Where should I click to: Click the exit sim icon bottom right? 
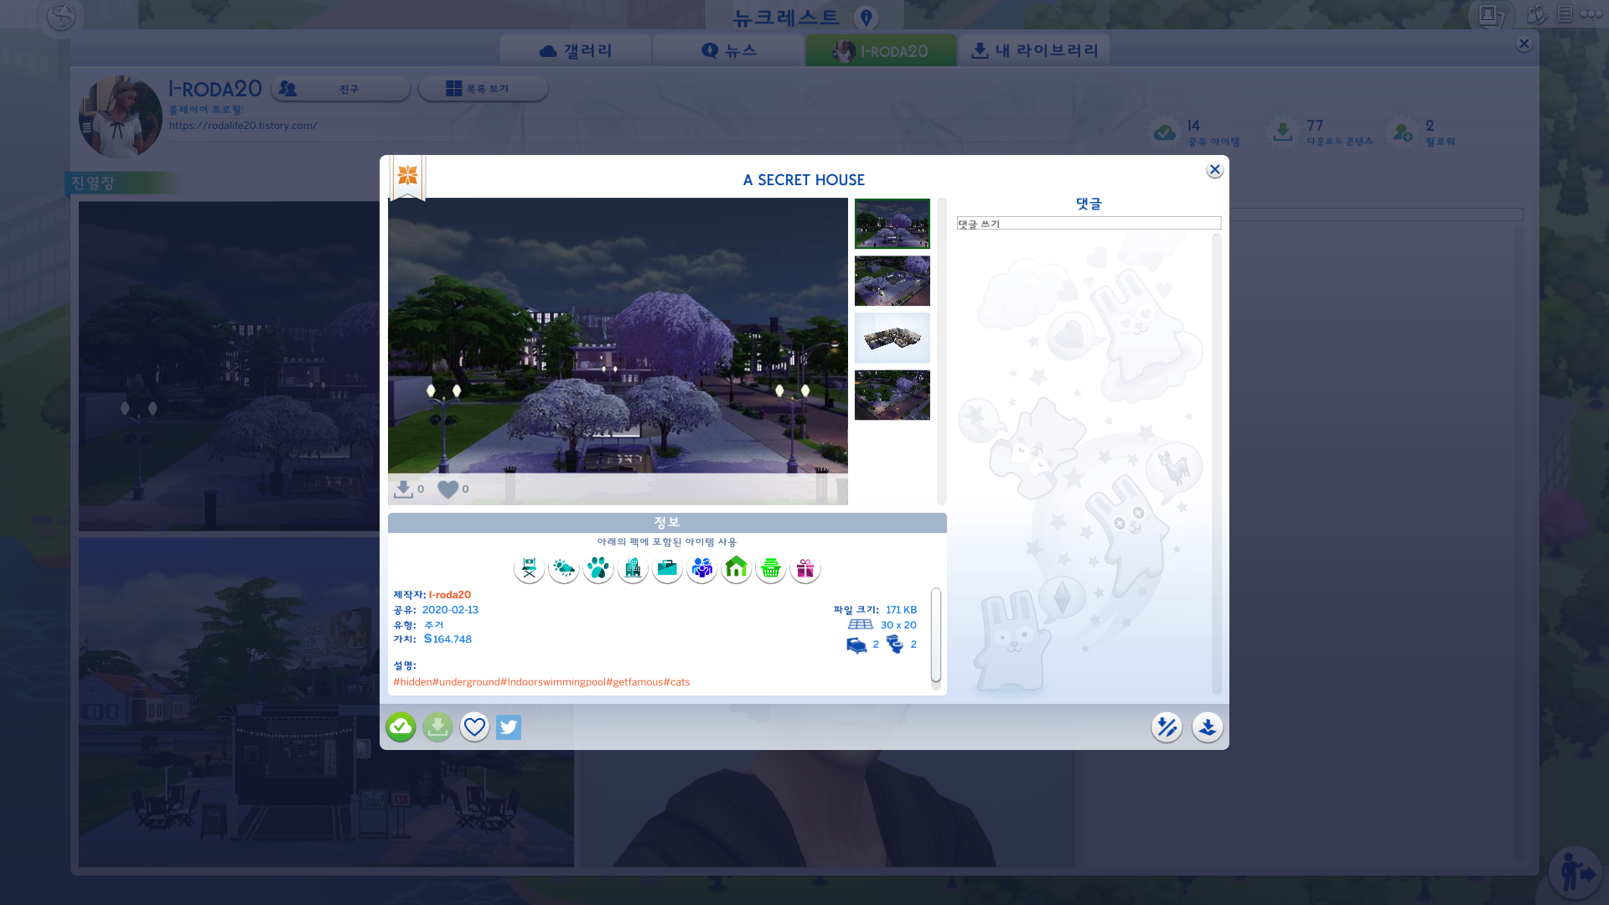[x=1575, y=872]
